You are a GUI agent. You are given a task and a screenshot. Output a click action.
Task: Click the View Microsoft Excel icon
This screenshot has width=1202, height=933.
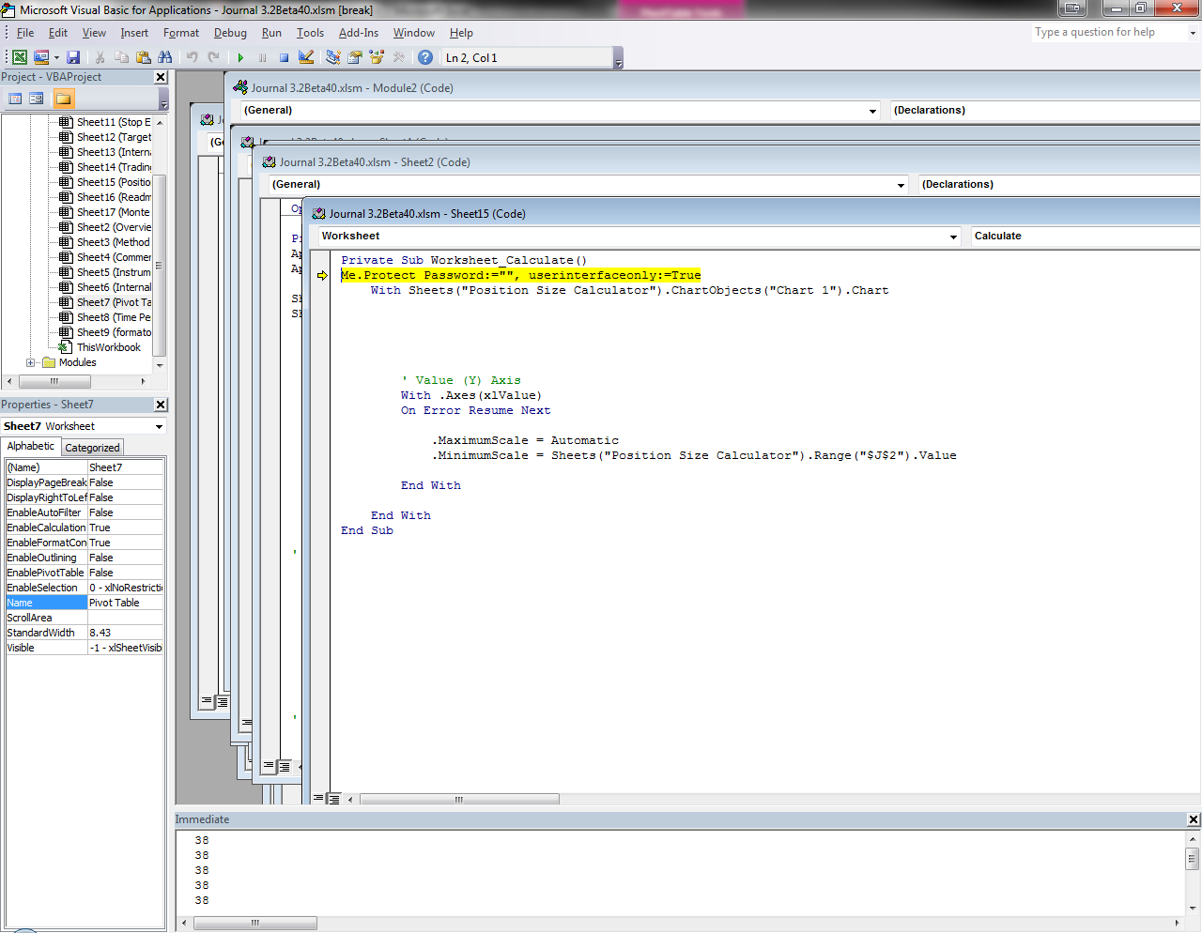tap(19, 57)
